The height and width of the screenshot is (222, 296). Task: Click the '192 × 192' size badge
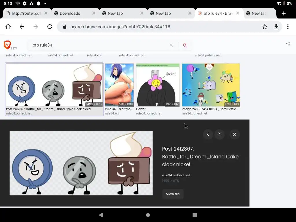pyautogui.click(x=172, y=104)
